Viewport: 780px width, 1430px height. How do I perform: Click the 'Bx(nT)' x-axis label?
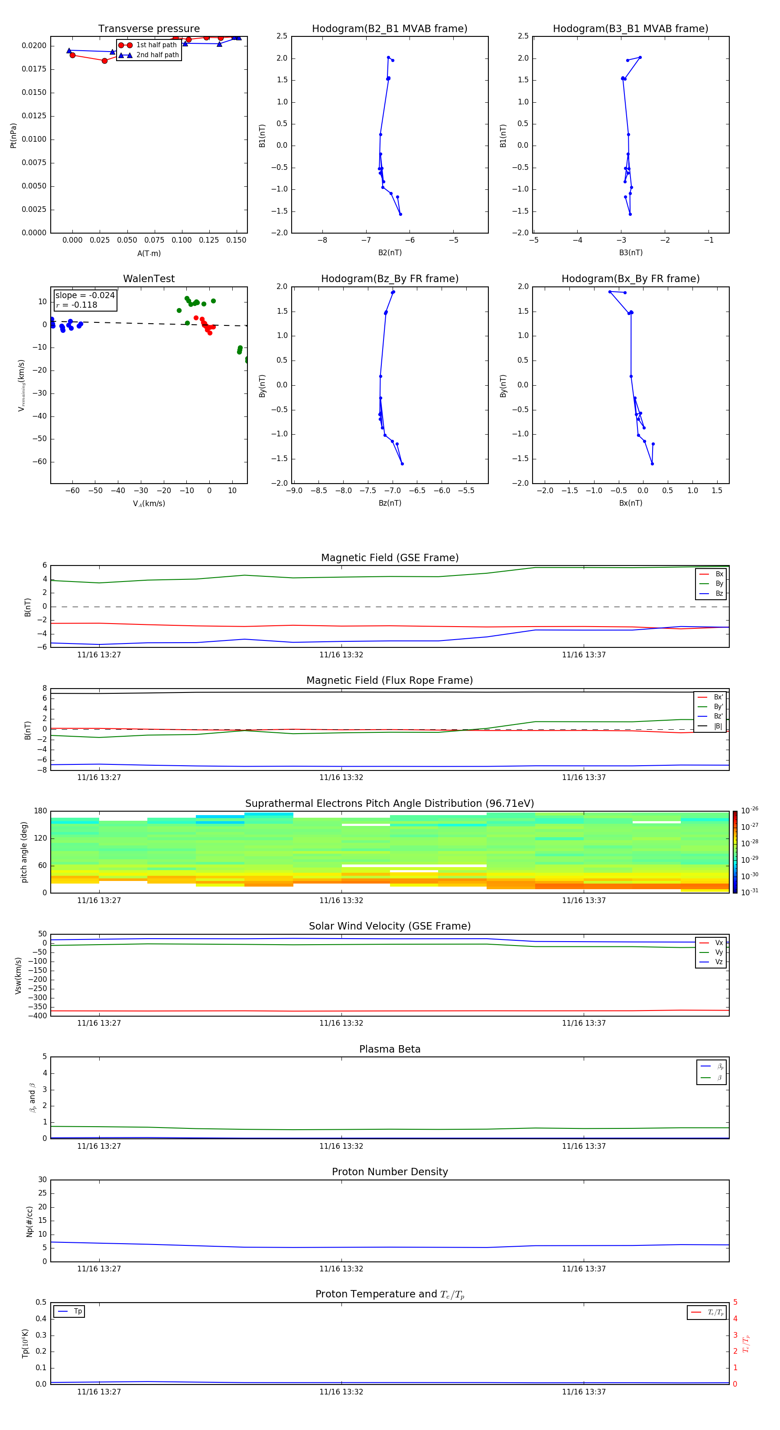pos(630,503)
